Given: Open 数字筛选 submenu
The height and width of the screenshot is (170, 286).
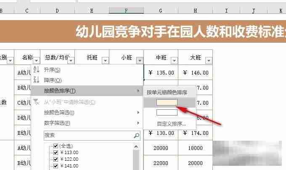Looking at the screenshot, I should (87, 123).
